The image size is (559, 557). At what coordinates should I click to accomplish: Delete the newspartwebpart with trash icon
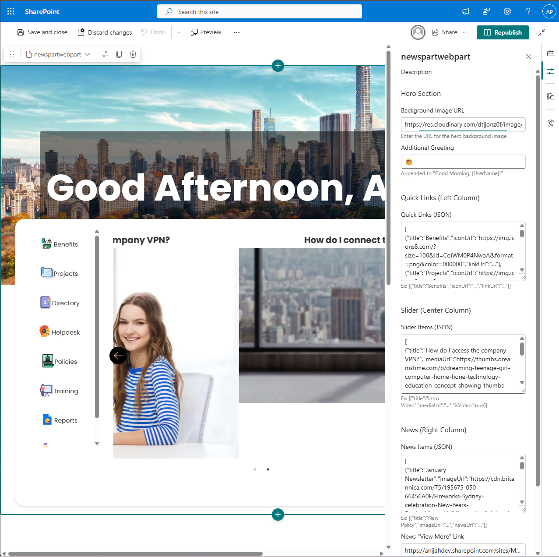tap(133, 54)
